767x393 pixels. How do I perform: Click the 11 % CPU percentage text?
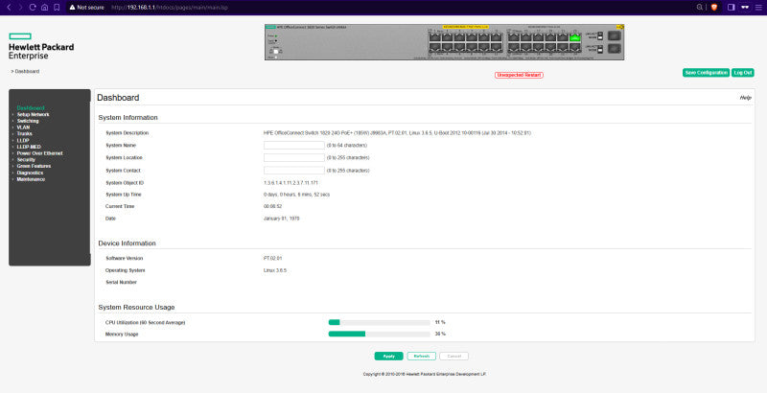440,323
